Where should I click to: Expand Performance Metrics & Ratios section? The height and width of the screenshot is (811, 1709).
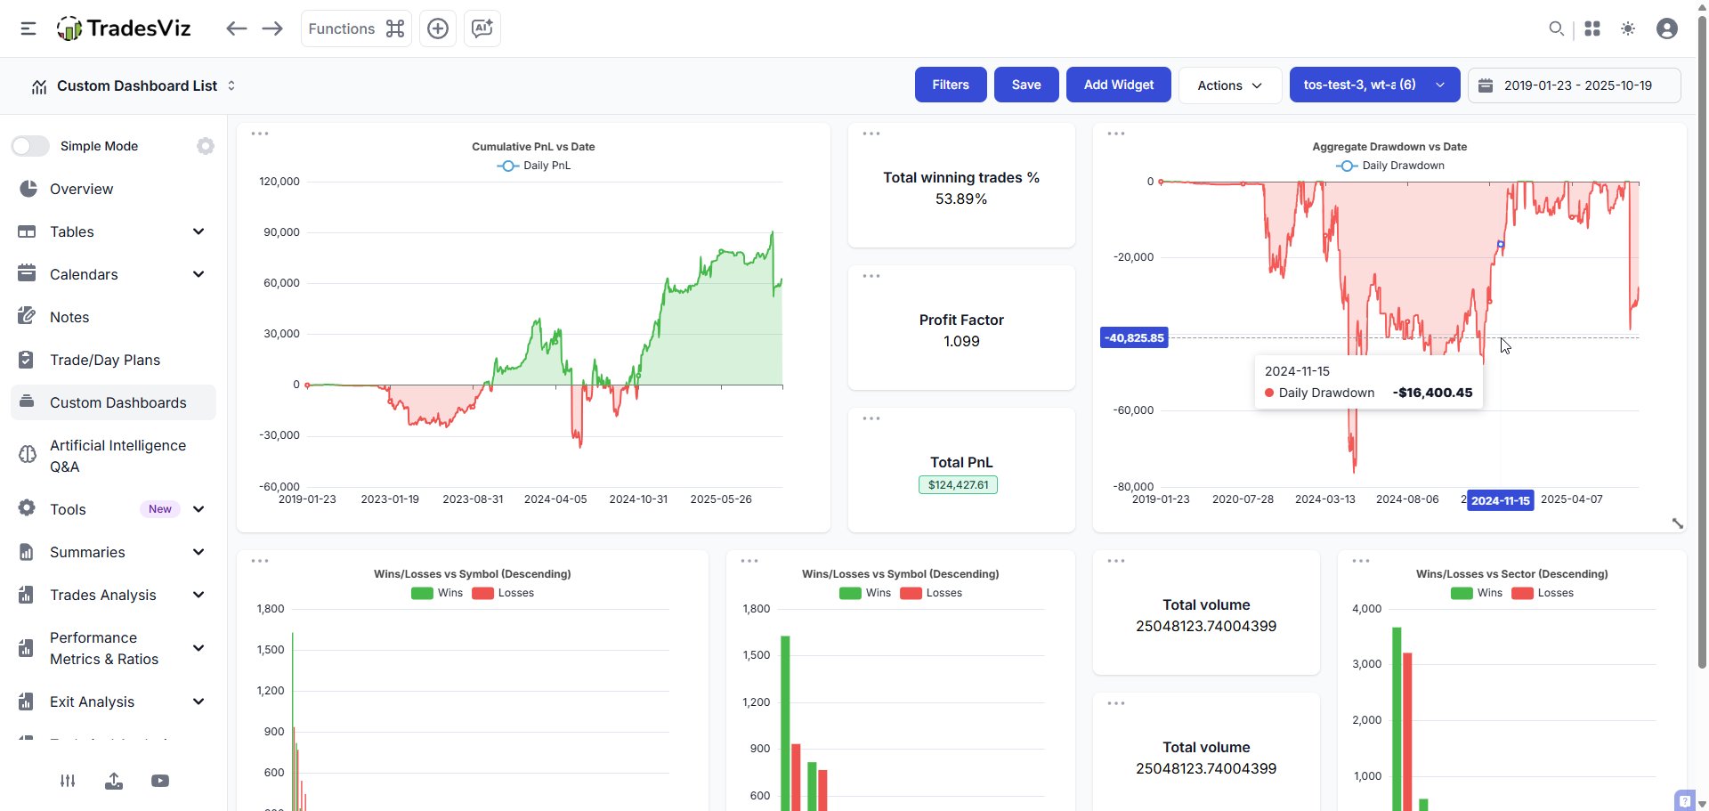[x=114, y=648]
